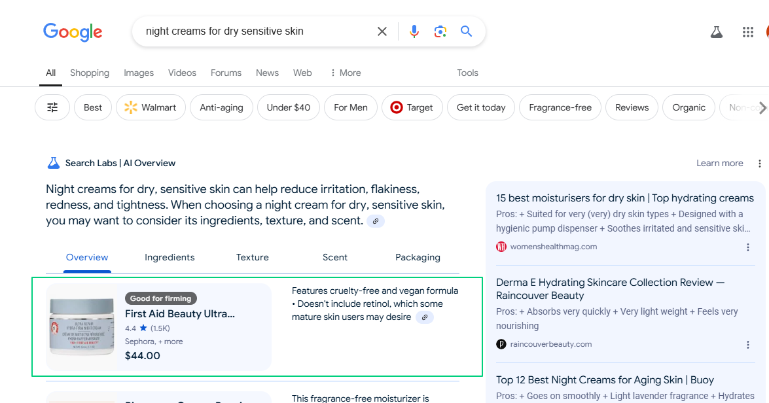Apply the Best filter chip

pyautogui.click(x=93, y=107)
